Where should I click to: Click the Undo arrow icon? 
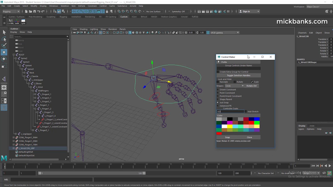39,11
